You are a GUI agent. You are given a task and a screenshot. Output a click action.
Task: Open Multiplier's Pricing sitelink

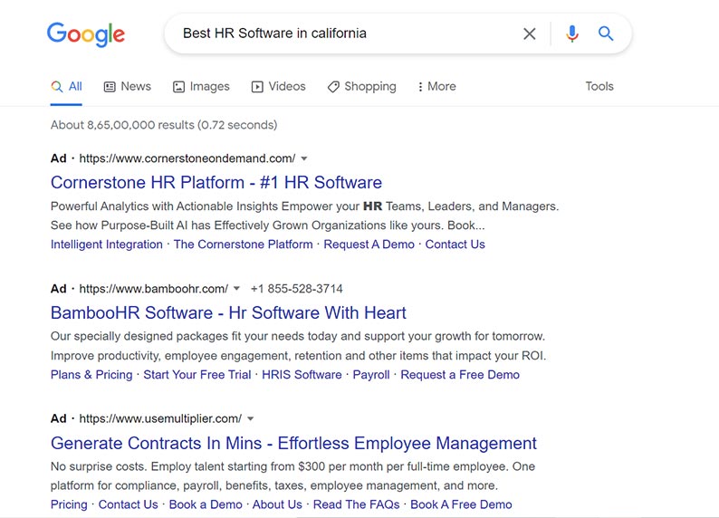coord(69,504)
